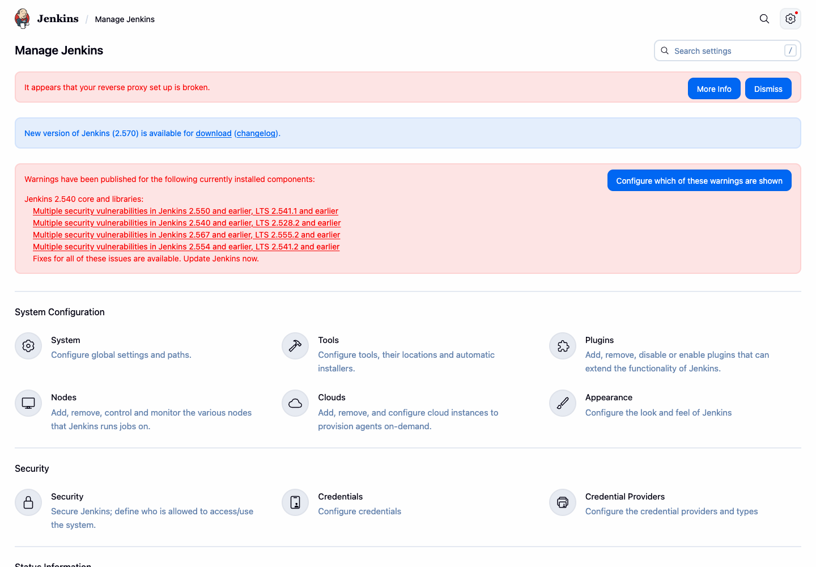This screenshot has width=816, height=567.
Task: Dismiss the reverse proxy warning
Action: pos(768,88)
